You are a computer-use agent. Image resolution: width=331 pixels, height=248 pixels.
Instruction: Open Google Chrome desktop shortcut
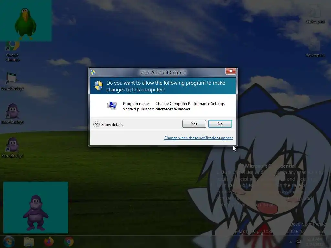coord(13,52)
